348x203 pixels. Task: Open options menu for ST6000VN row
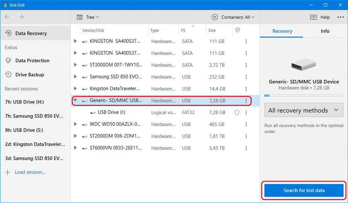[246, 148]
